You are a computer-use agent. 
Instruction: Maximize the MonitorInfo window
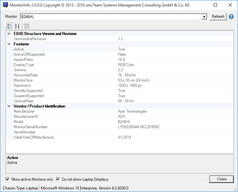point(215,5)
